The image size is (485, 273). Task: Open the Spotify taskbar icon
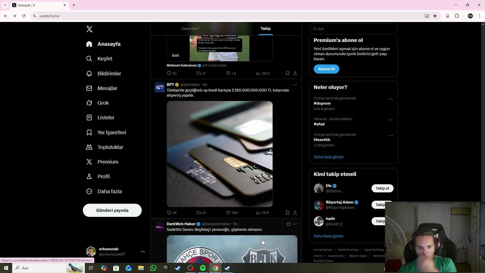(x=203, y=268)
